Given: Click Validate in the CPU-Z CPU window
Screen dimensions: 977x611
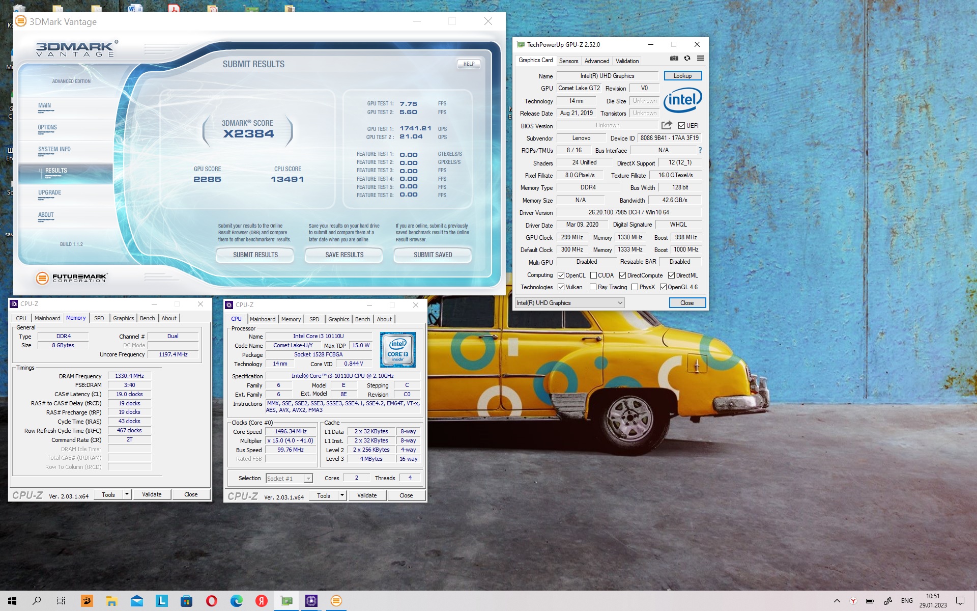Looking at the screenshot, I should (x=367, y=495).
